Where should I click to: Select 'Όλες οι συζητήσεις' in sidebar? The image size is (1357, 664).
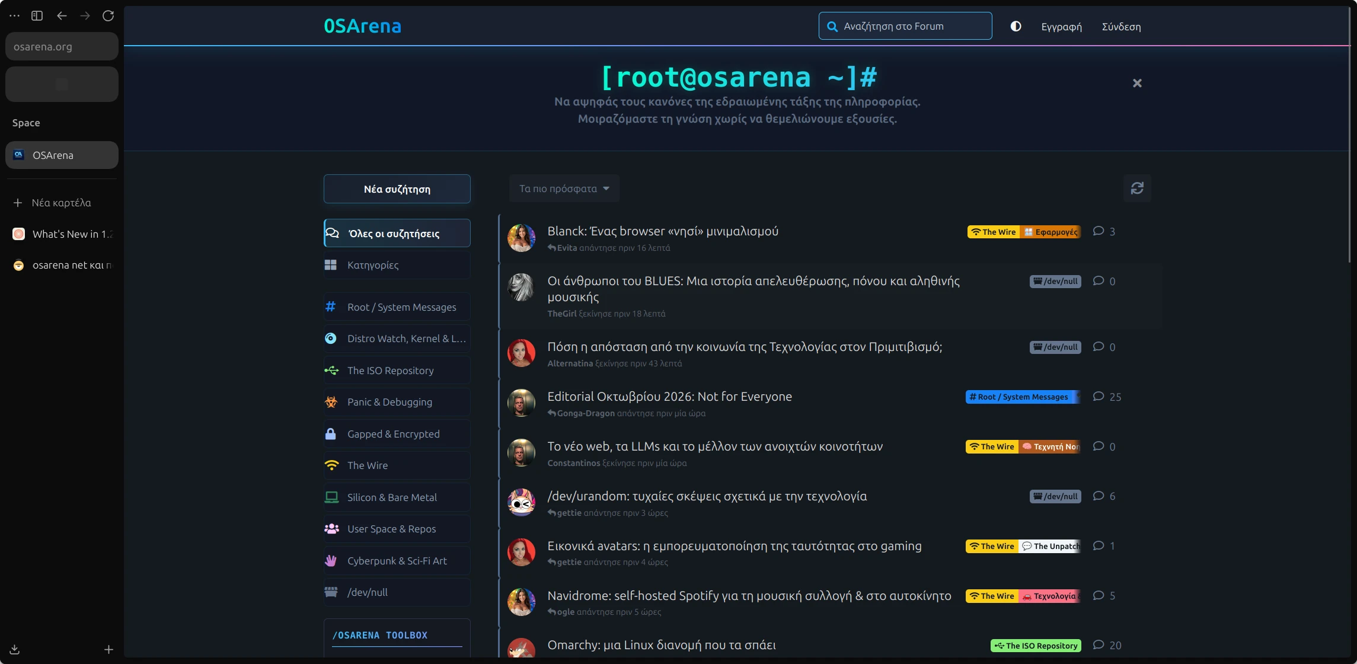397,233
